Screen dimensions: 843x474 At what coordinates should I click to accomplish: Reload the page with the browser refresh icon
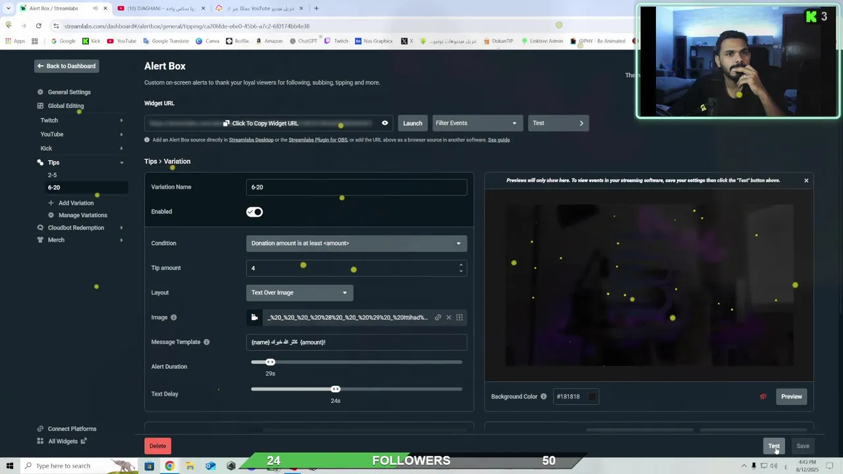39,26
